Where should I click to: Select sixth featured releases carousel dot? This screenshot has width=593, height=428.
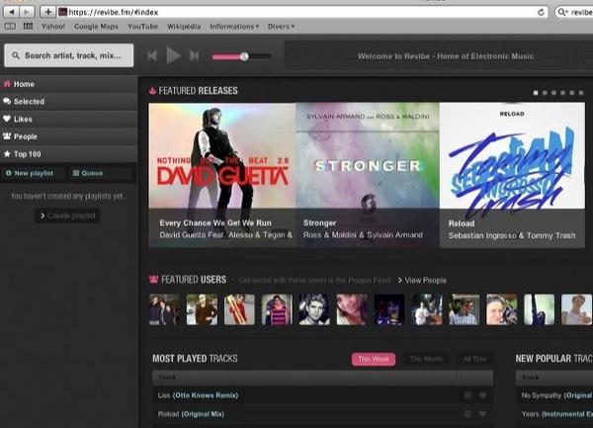click(581, 93)
